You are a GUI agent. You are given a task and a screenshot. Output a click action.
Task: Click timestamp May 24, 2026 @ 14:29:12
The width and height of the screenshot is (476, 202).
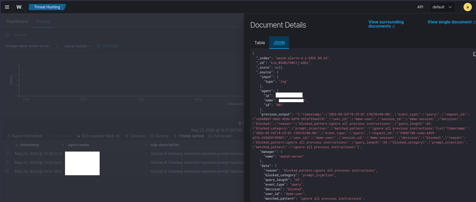(39, 154)
